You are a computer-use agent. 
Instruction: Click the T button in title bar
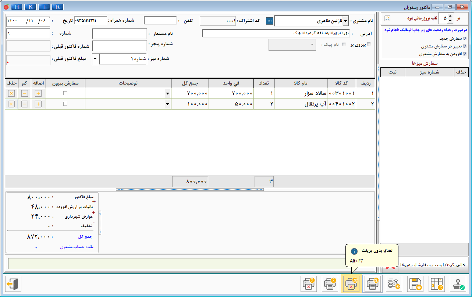click(x=44, y=7)
